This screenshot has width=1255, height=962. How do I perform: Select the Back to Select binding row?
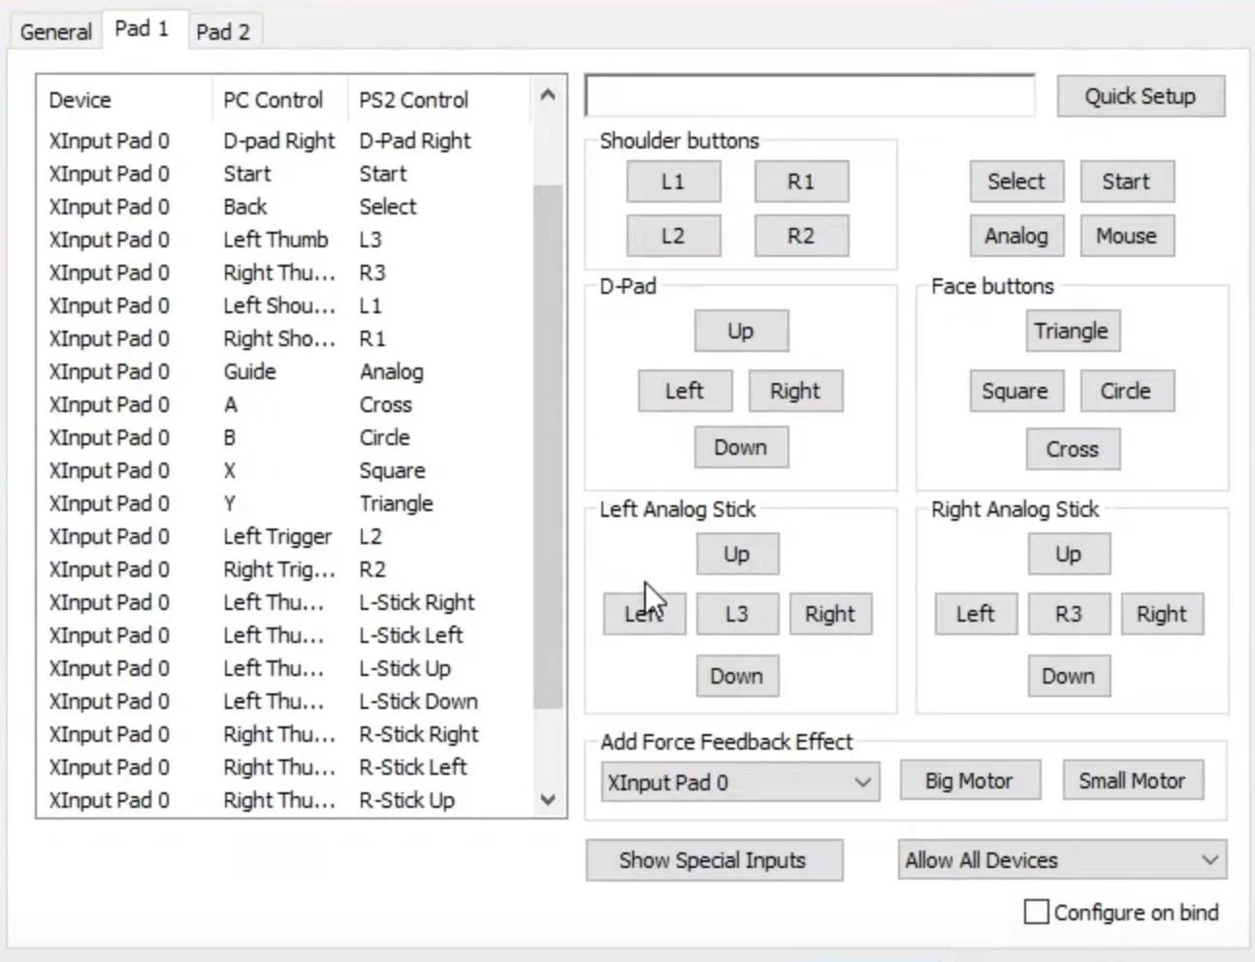[285, 207]
